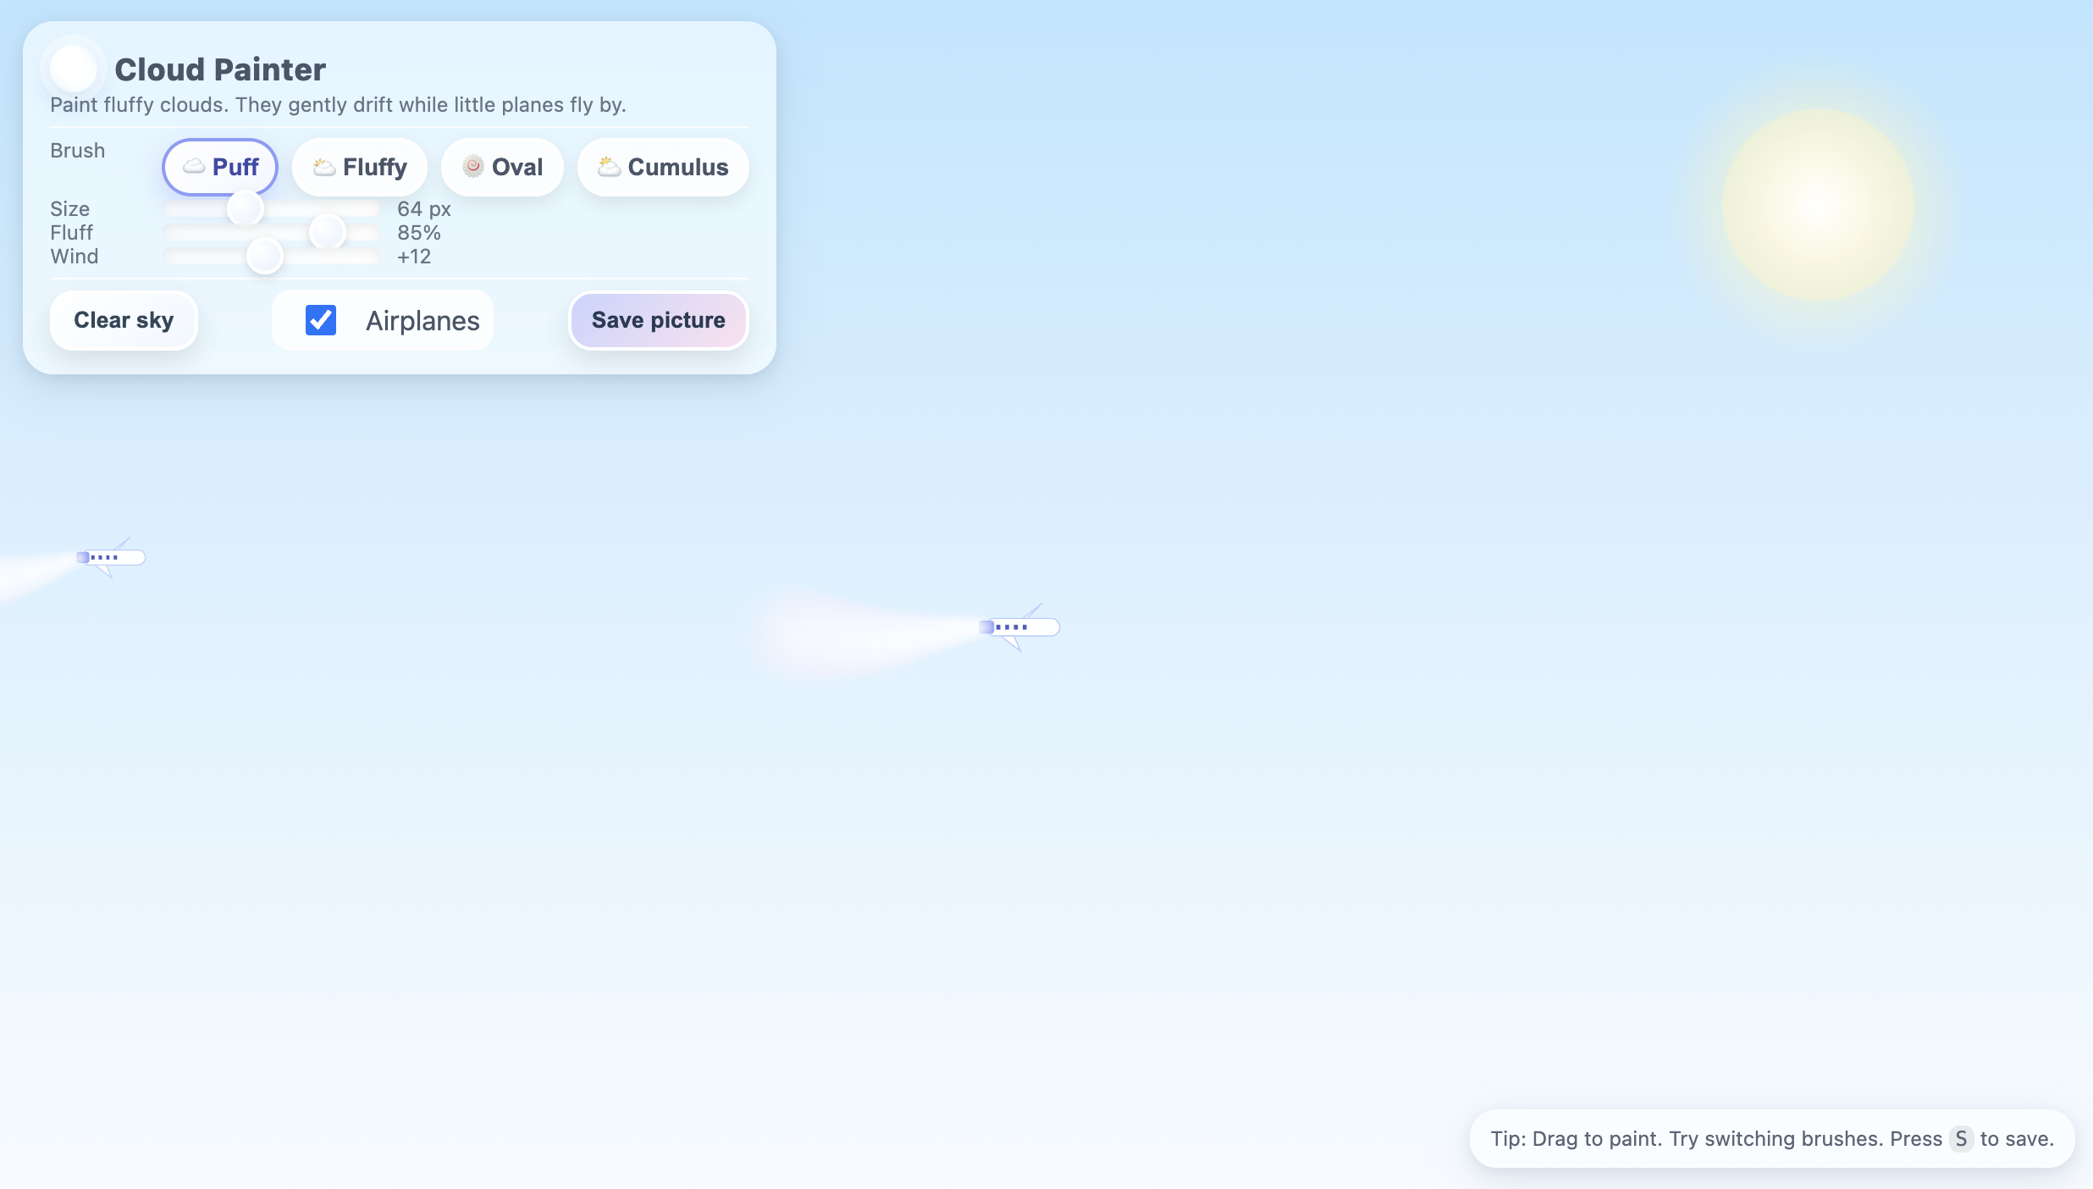Click the round white Cloud Painter logo
Image resolution: width=2093 pixels, height=1189 pixels.
(x=74, y=69)
